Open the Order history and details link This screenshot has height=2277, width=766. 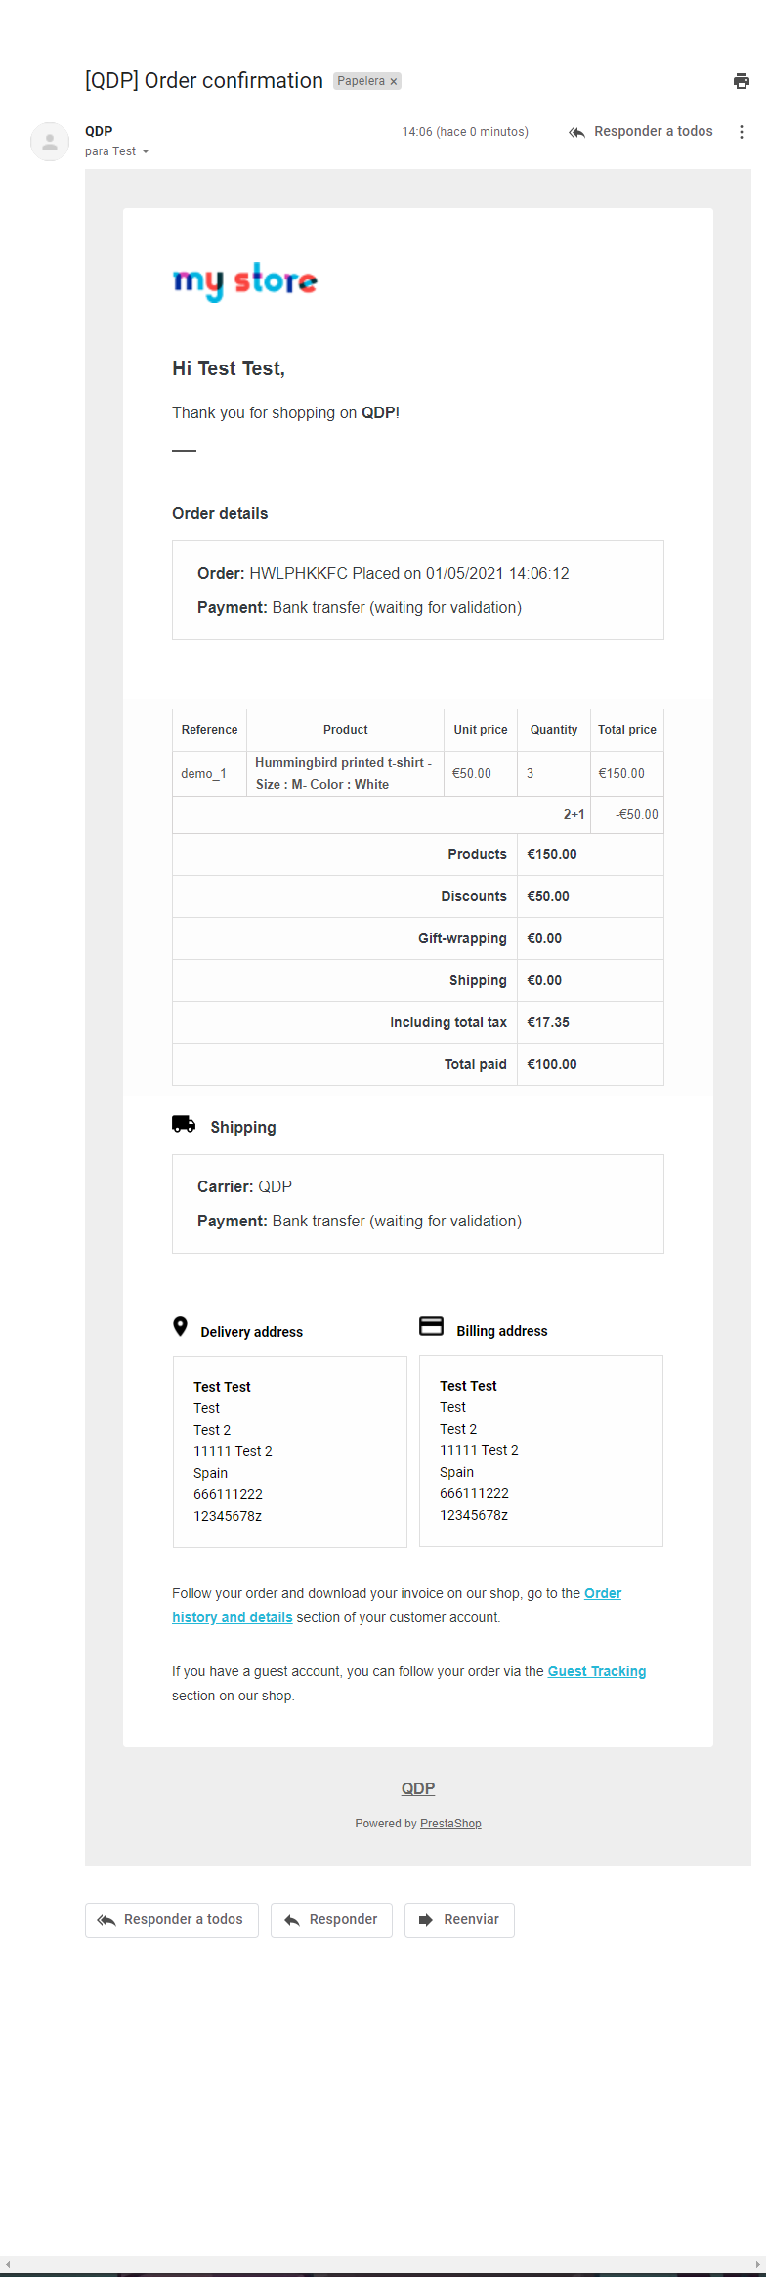pyautogui.click(x=232, y=1617)
